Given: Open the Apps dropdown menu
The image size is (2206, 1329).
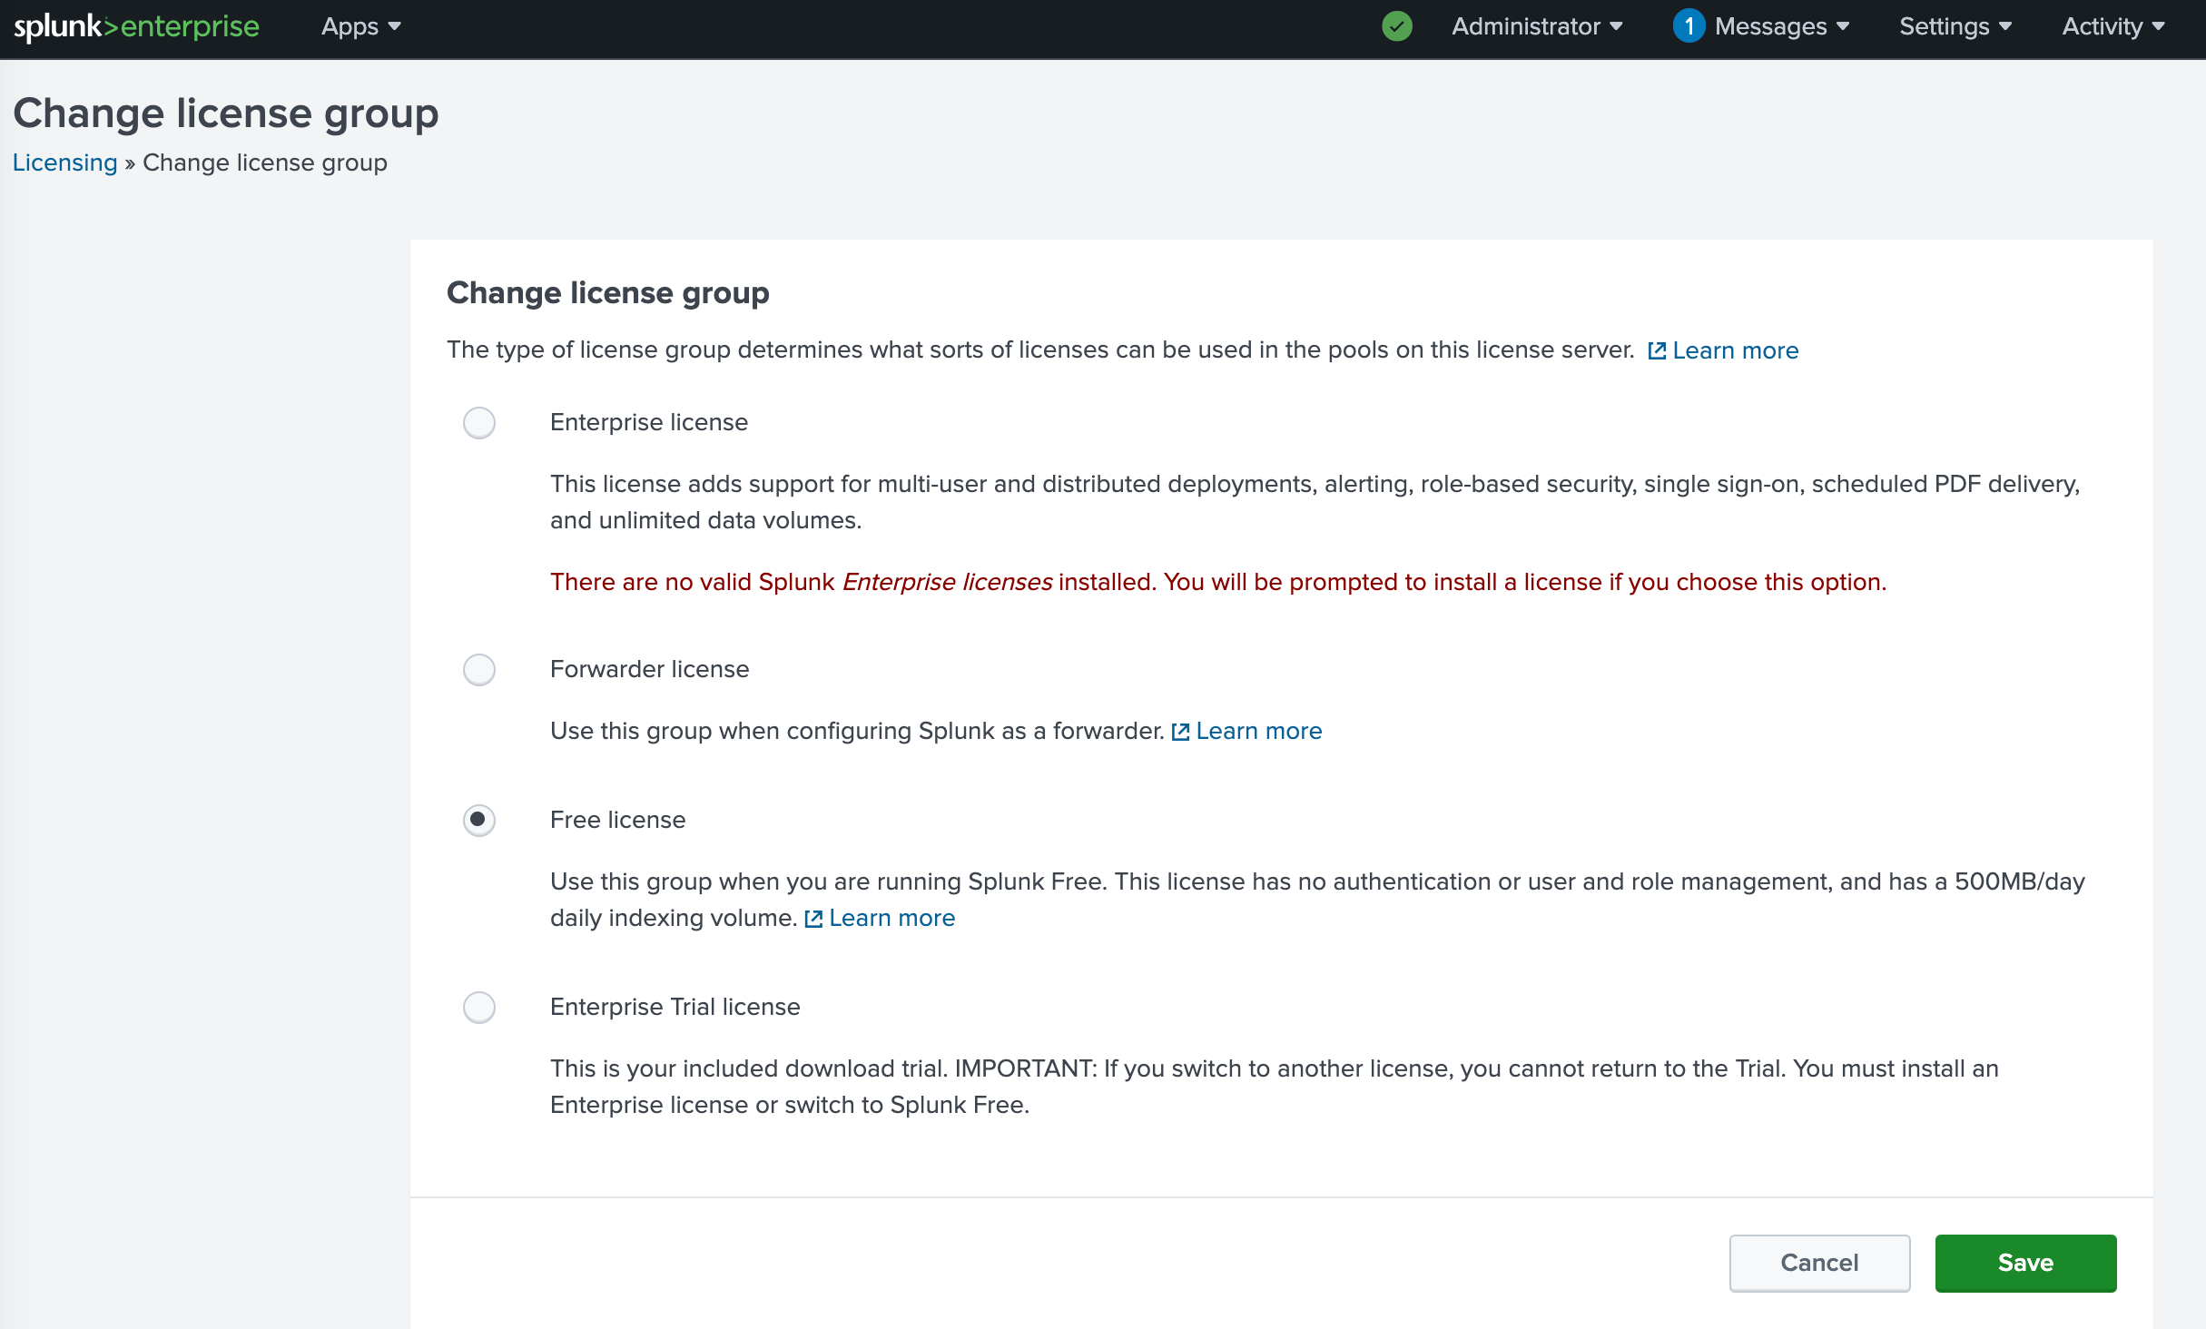Looking at the screenshot, I should 360,26.
